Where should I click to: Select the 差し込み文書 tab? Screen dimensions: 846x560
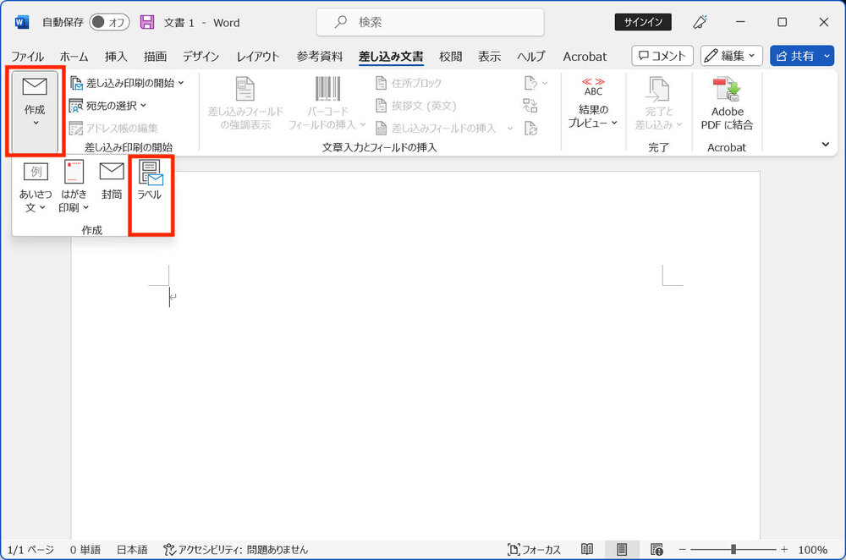pyautogui.click(x=391, y=57)
